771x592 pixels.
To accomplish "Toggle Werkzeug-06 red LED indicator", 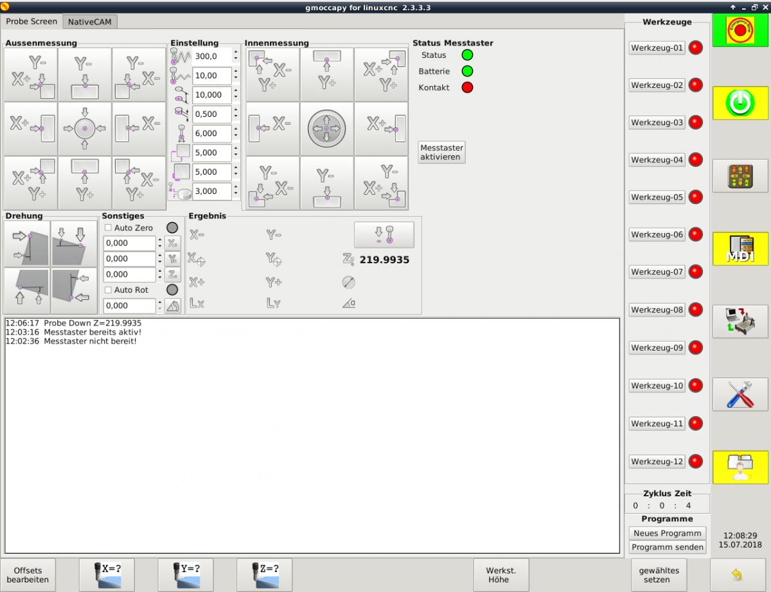I will click(696, 234).
